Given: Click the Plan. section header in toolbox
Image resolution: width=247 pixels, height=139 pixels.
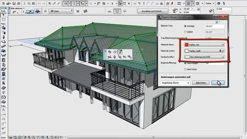Looking at the screenshot, I should [3, 24].
